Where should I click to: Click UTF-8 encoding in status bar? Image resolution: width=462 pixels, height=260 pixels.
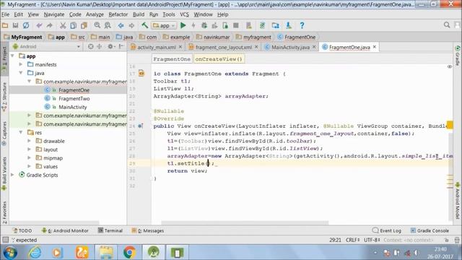click(372, 240)
